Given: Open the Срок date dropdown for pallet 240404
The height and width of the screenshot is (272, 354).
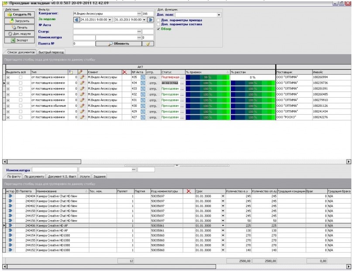Looking at the screenshot, I should [223, 197].
